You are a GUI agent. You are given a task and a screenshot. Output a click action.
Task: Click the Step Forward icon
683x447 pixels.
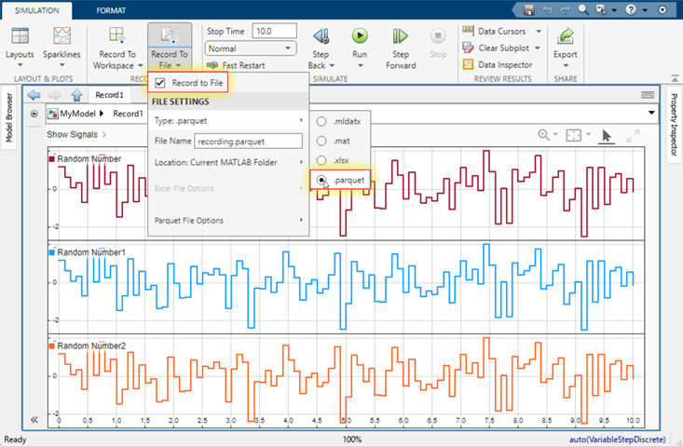coord(401,36)
